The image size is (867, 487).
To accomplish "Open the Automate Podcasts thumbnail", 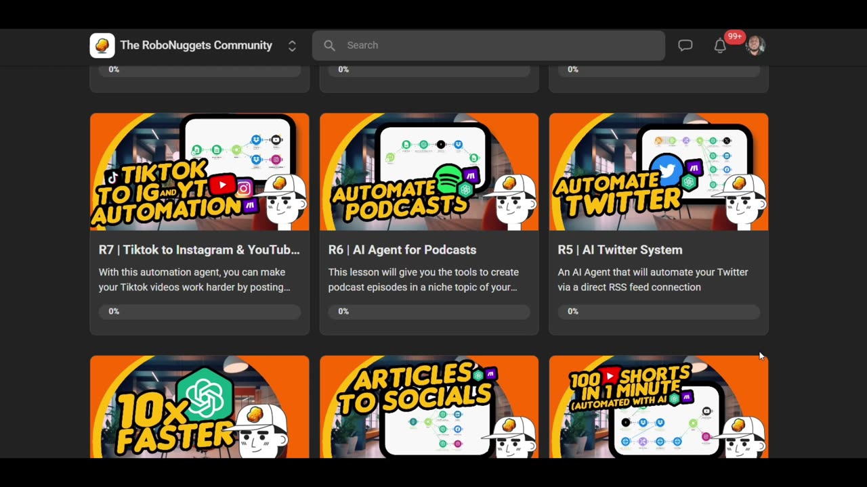I will click(x=429, y=172).
